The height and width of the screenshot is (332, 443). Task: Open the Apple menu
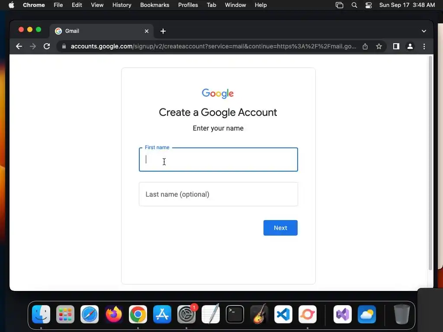(11, 5)
